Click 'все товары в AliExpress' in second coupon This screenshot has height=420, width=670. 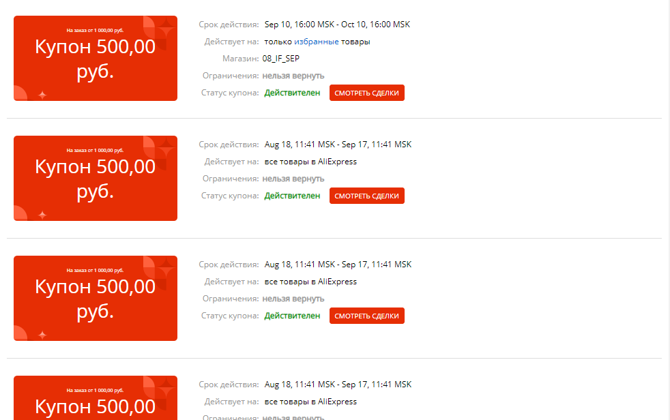tap(310, 162)
